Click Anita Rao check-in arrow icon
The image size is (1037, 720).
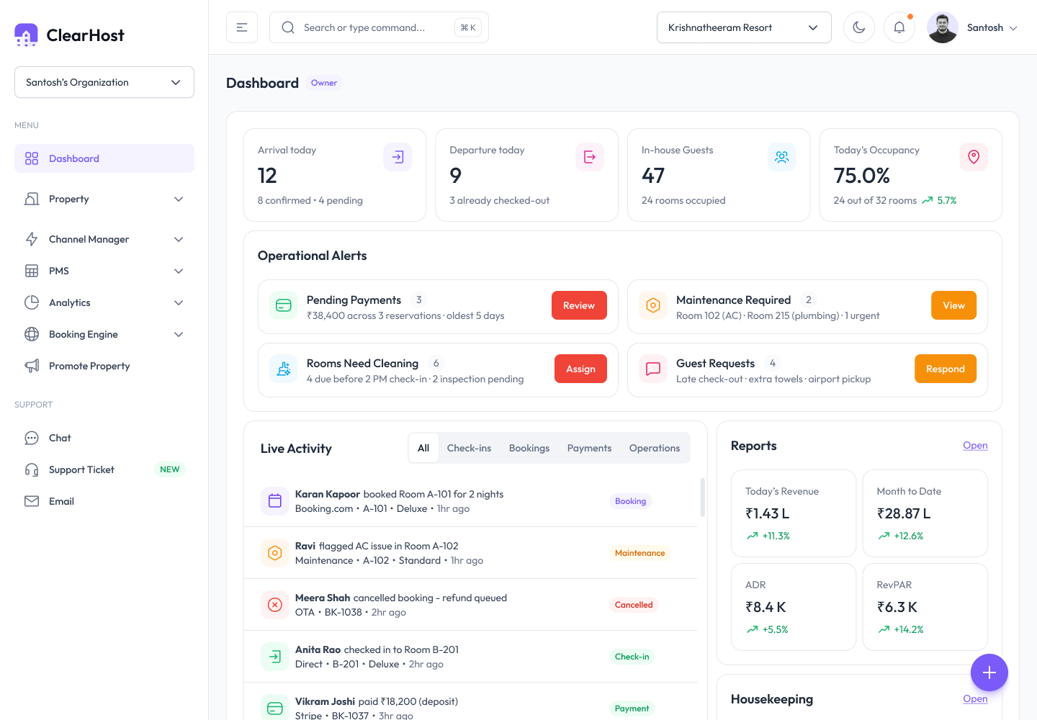tap(275, 657)
